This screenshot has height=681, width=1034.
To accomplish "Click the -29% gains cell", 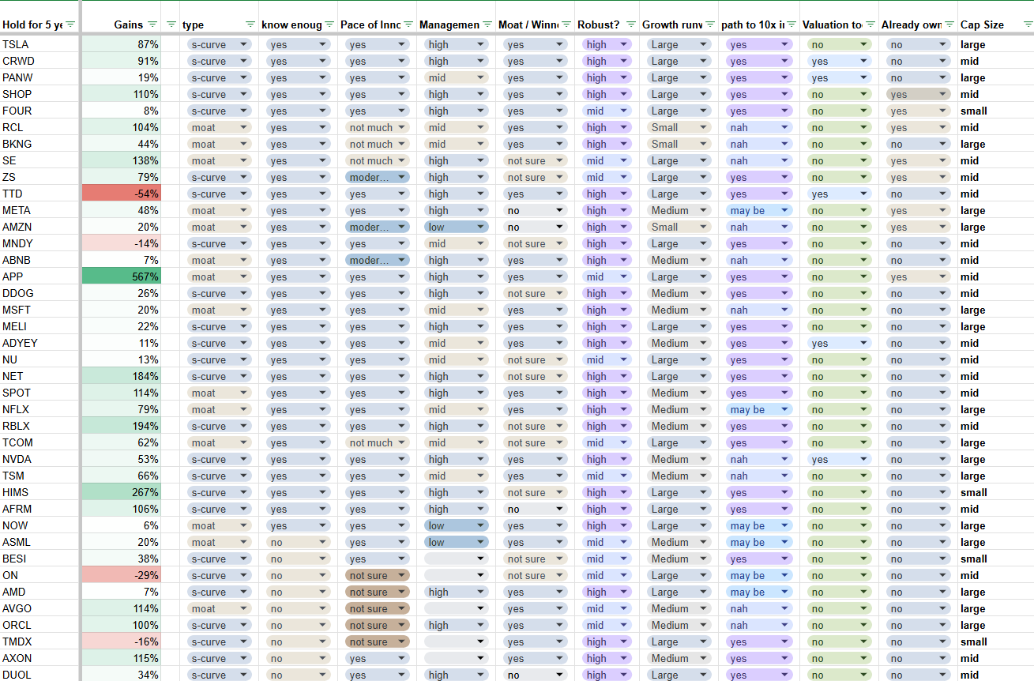I will pyautogui.click(x=122, y=575).
